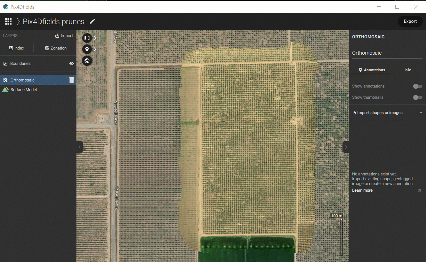Click the Surface Model layer icon

tap(5, 90)
